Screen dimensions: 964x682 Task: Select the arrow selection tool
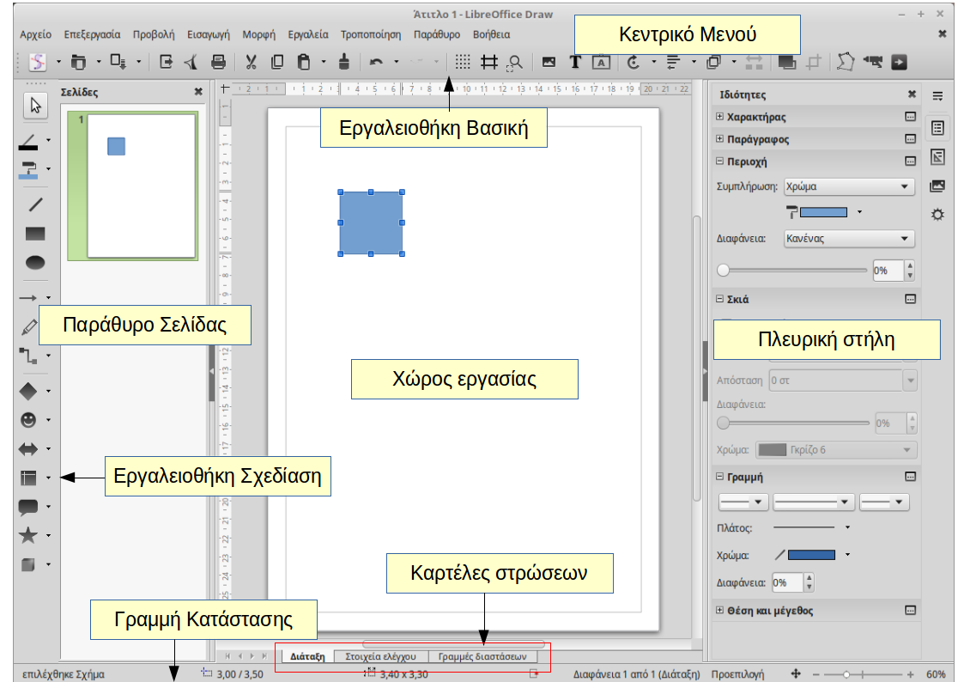35,106
